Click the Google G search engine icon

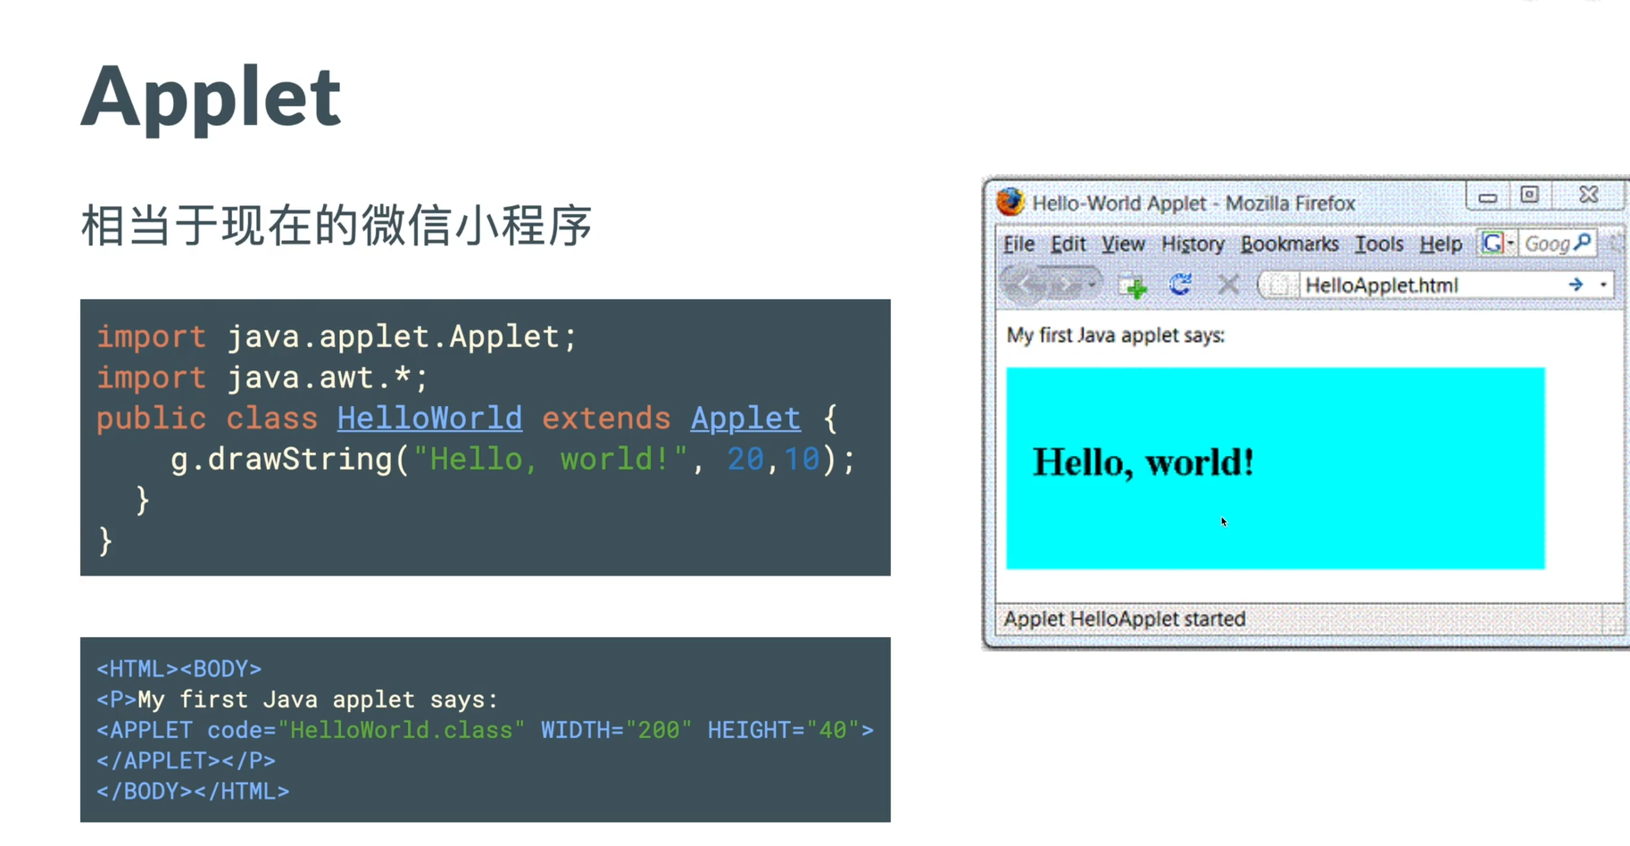click(x=1492, y=243)
